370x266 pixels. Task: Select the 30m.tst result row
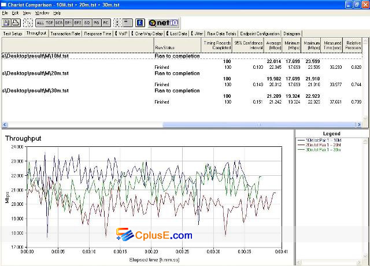point(182,91)
